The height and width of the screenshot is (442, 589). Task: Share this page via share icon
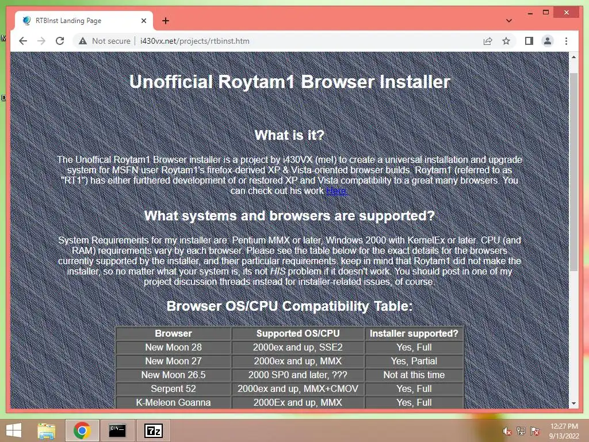click(488, 41)
